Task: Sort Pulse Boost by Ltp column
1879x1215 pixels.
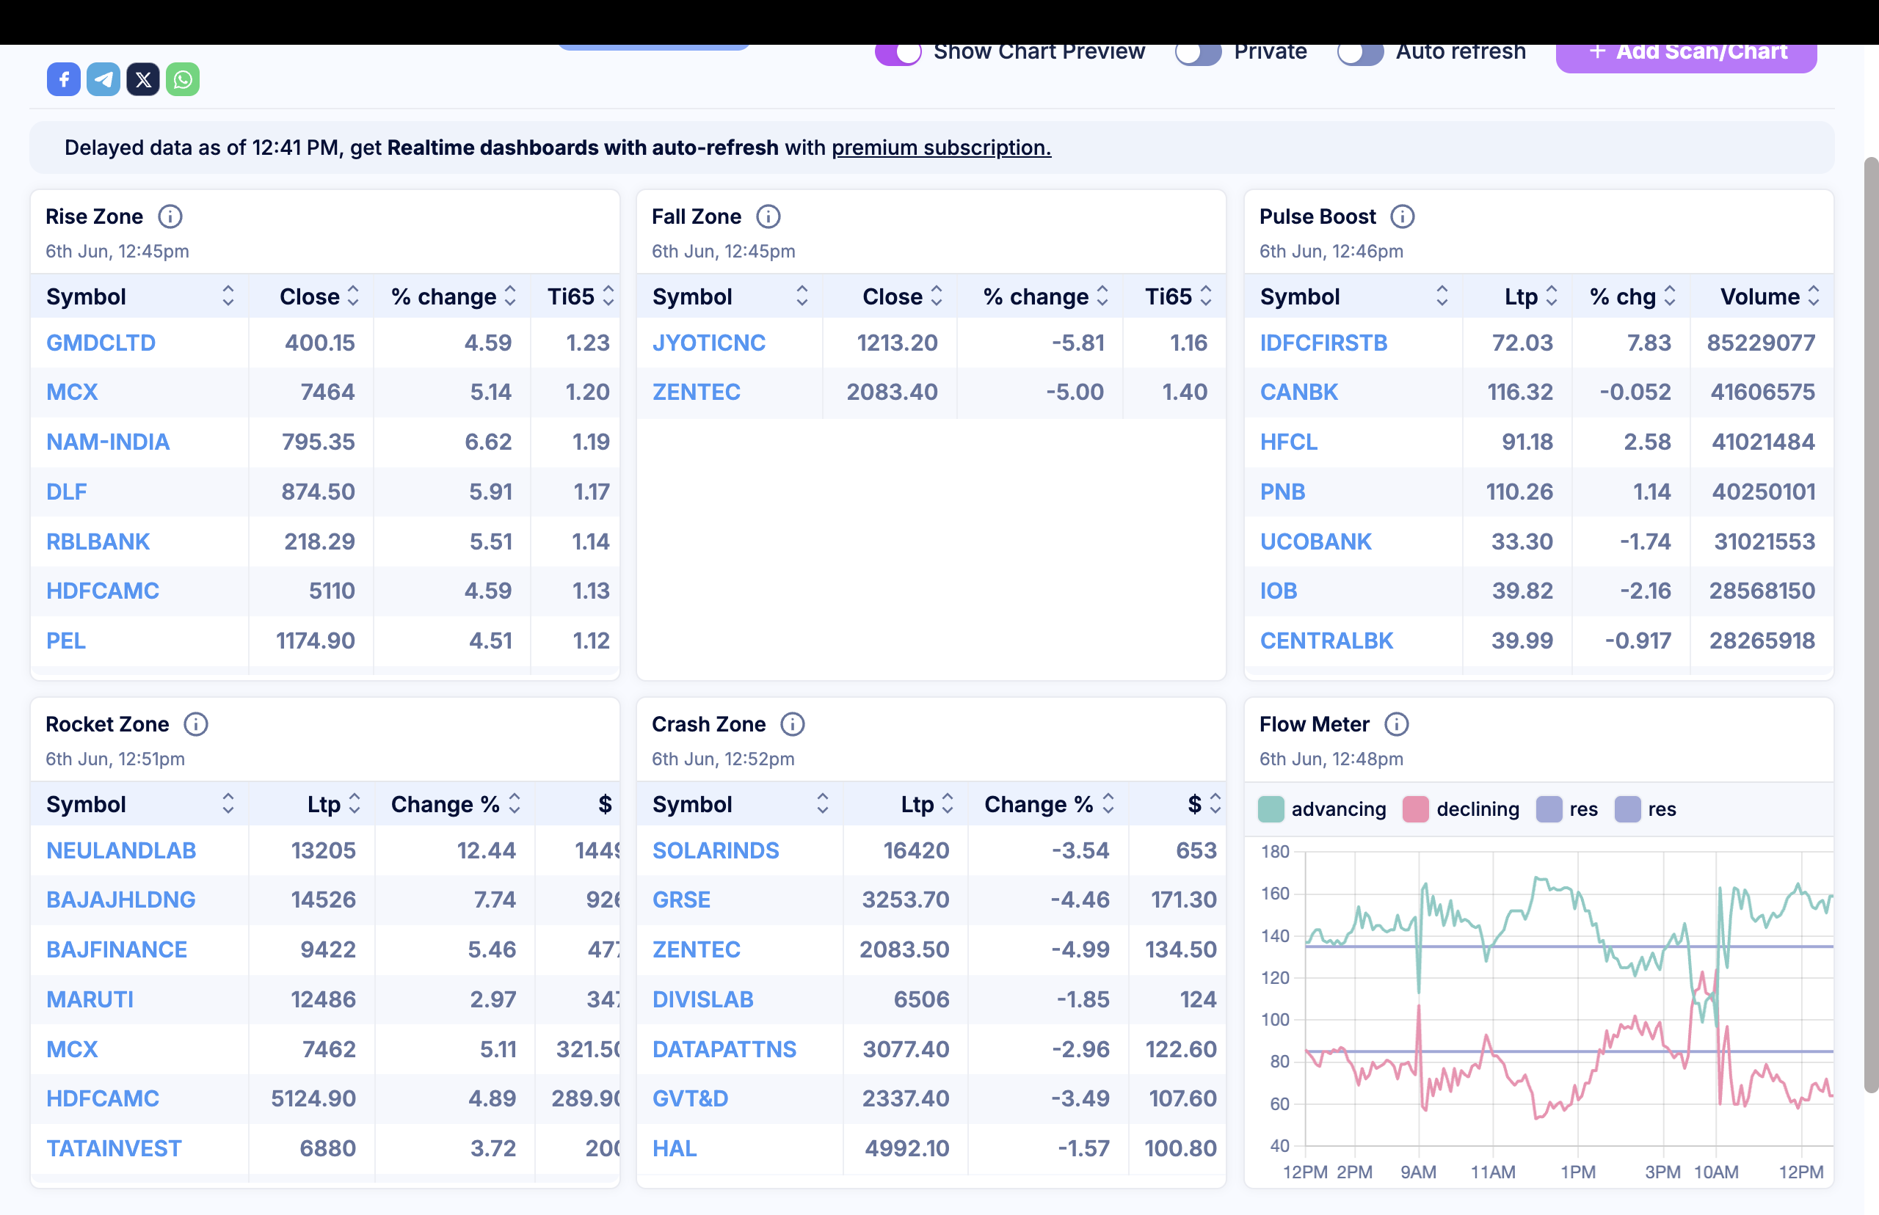Action: click(x=1552, y=296)
